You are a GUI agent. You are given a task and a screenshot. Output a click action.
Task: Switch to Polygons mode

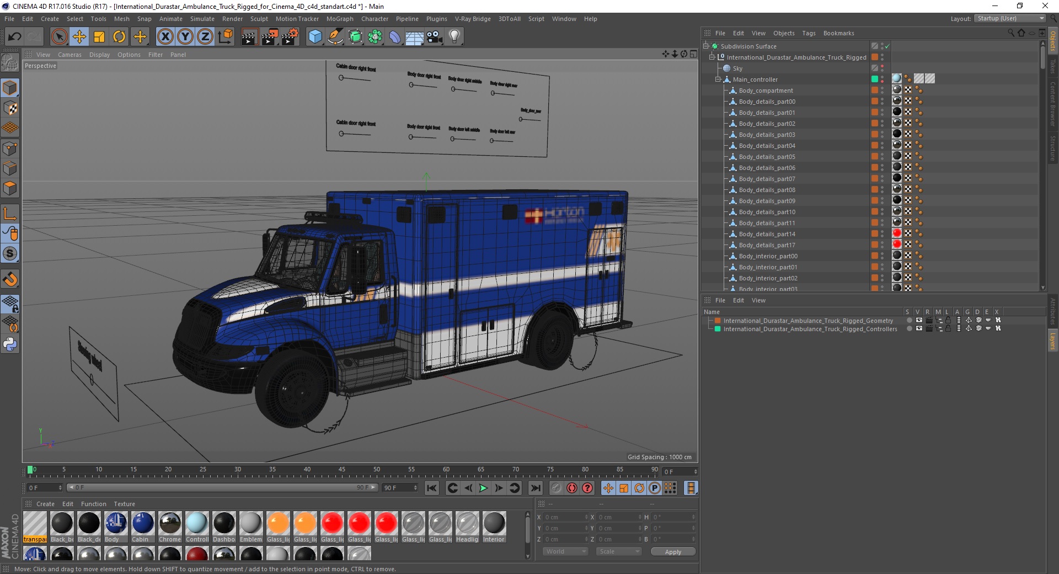(x=10, y=189)
